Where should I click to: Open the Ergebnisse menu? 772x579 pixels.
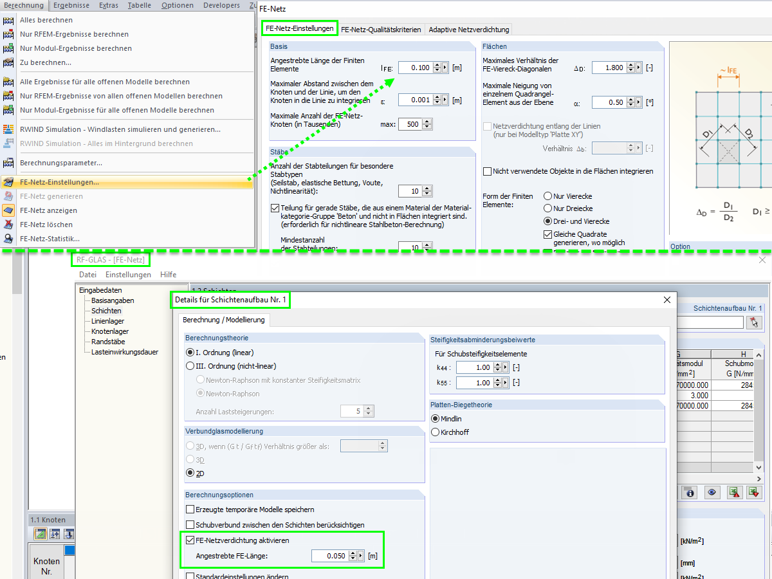click(71, 5)
